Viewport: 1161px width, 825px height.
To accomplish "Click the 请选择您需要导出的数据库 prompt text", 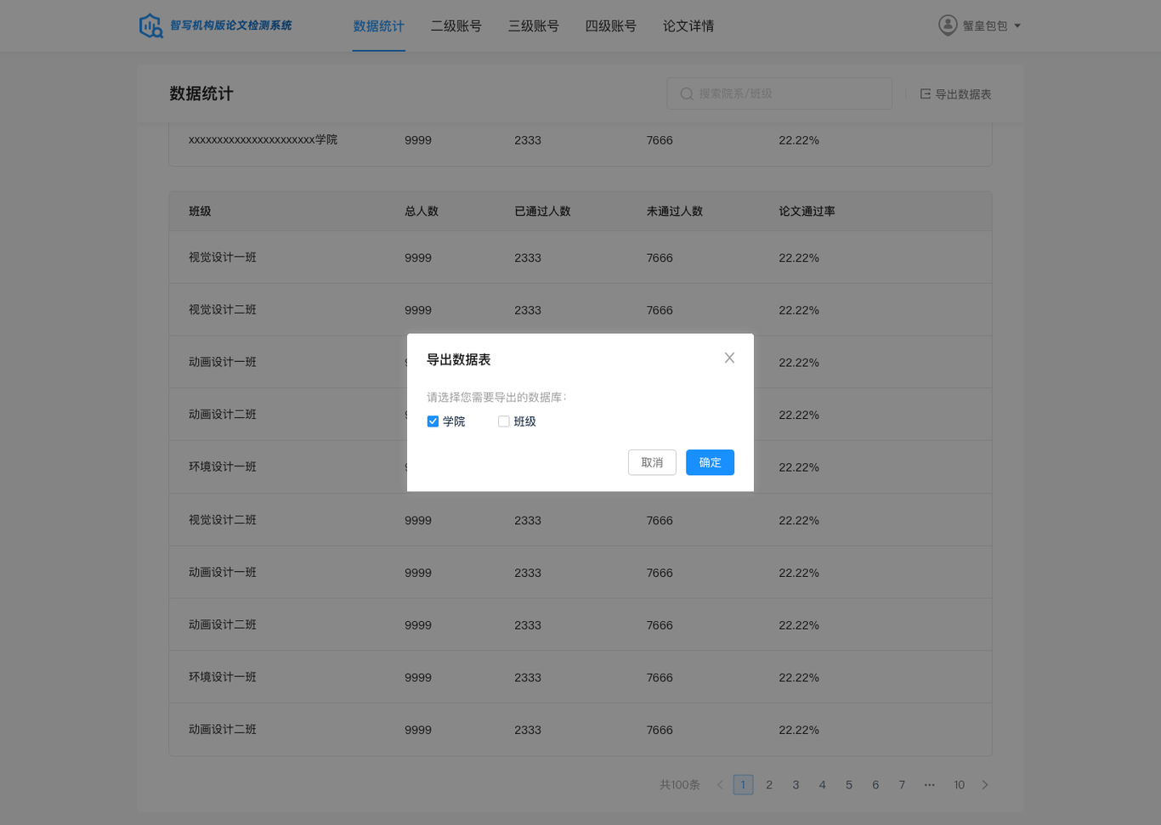I will (x=496, y=397).
